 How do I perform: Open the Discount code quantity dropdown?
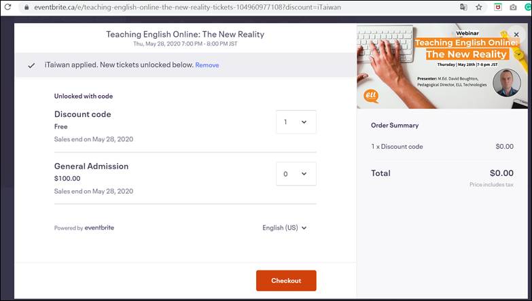point(296,122)
